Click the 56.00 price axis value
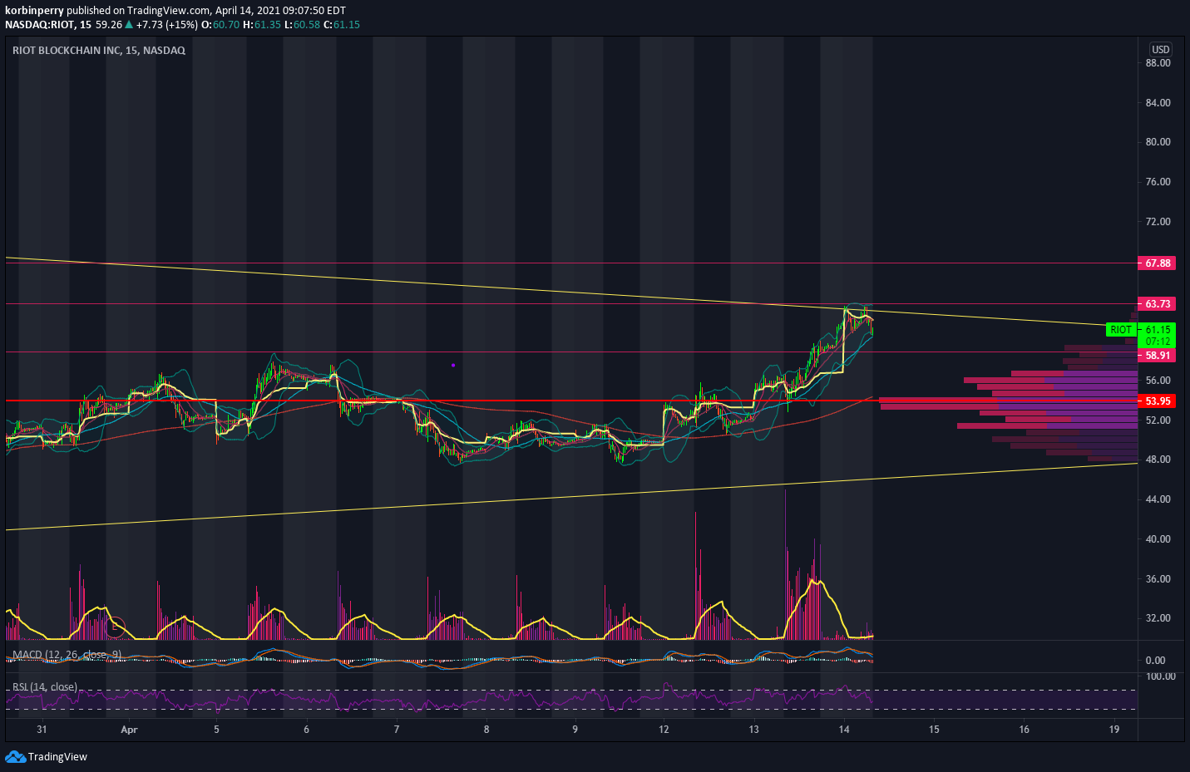1190x772 pixels. point(1158,381)
